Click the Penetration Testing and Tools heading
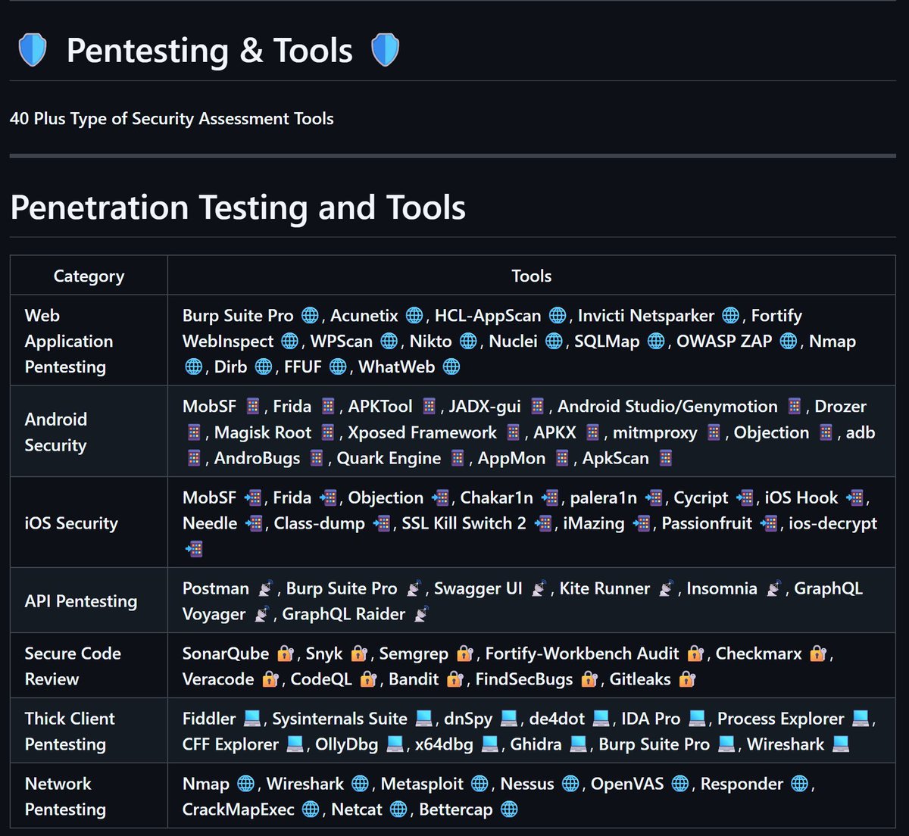The width and height of the screenshot is (909, 836). 238,207
